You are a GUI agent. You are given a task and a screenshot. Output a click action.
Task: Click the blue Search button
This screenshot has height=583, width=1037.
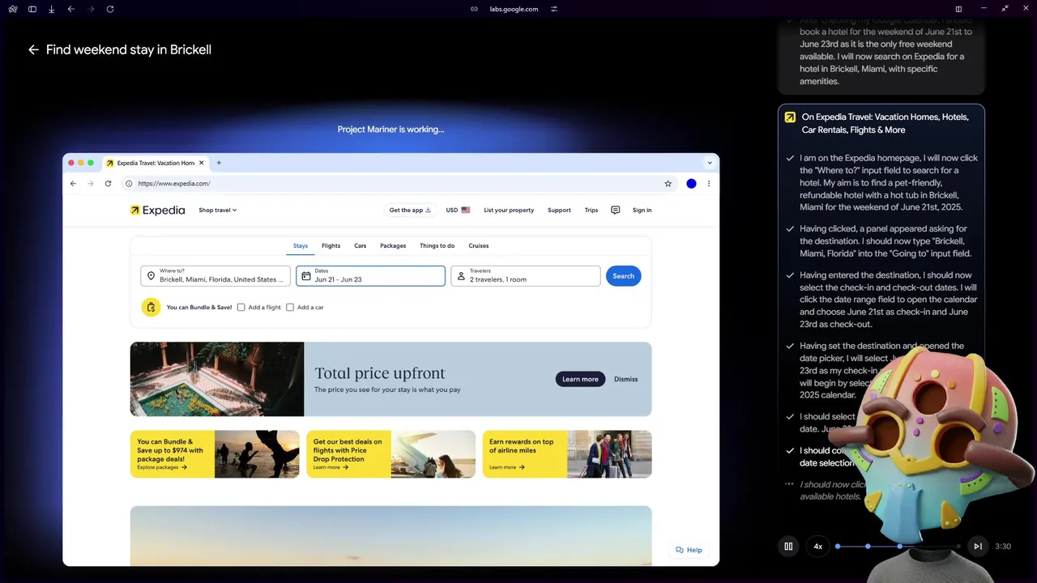[x=624, y=276]
